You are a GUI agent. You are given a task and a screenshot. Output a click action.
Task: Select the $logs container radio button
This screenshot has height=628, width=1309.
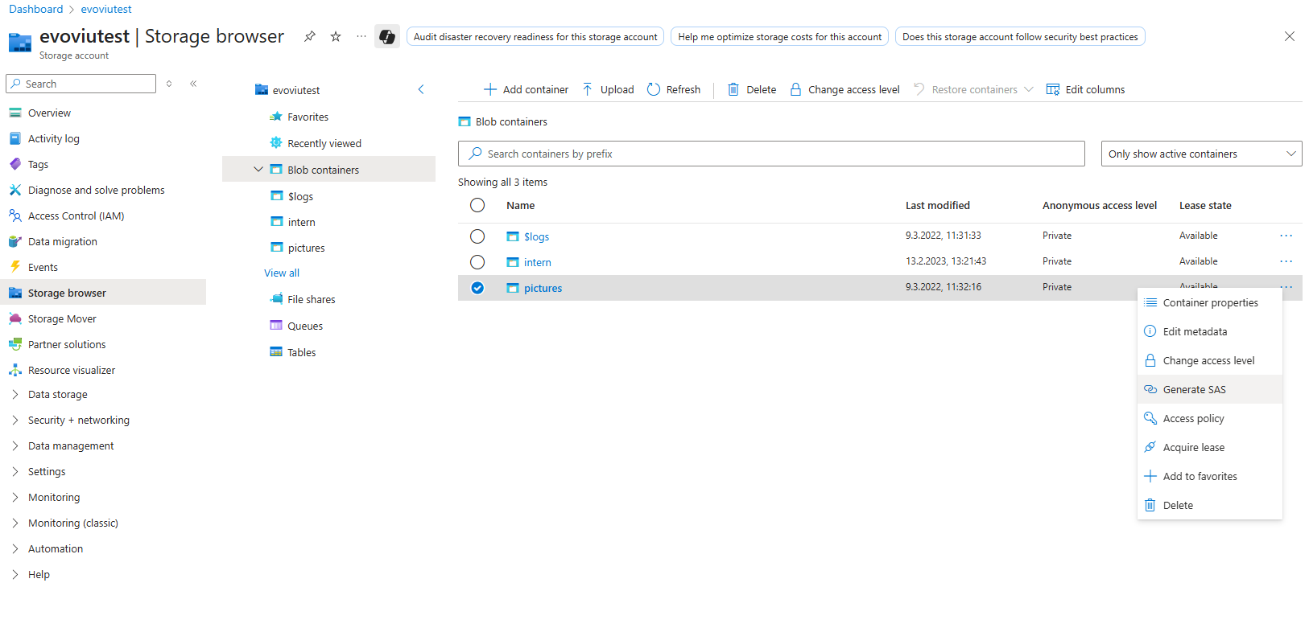pyautogui.click(x=477, y=236)
